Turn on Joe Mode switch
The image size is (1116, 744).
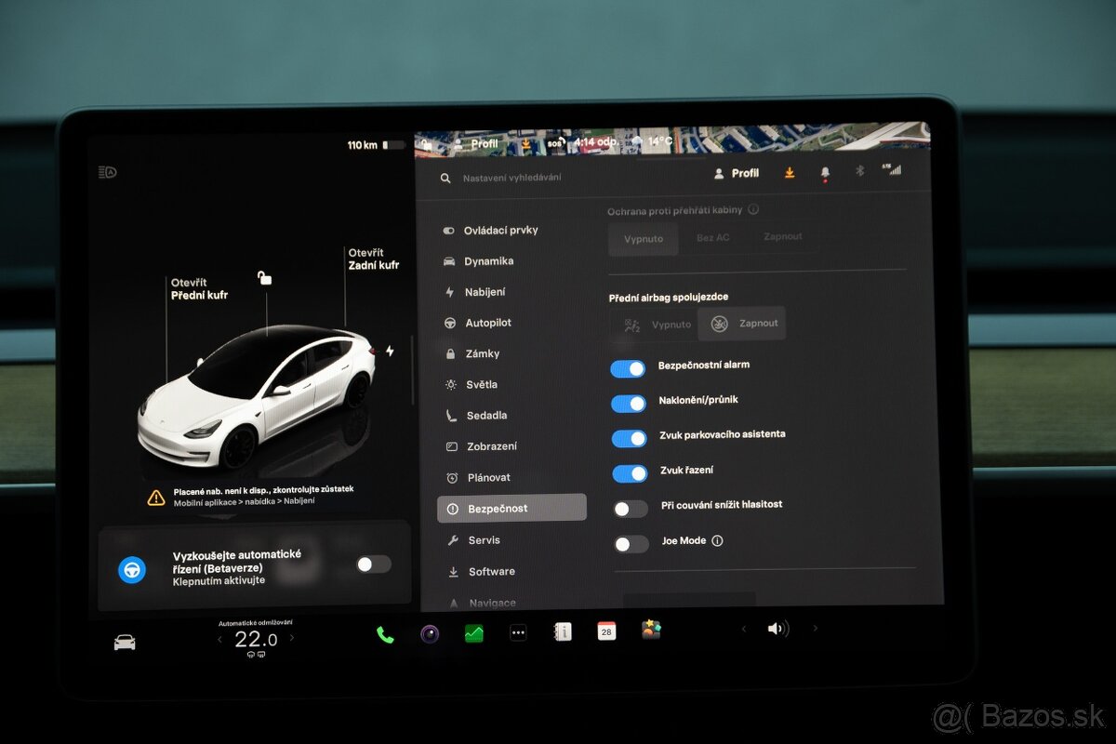point(631,544)
